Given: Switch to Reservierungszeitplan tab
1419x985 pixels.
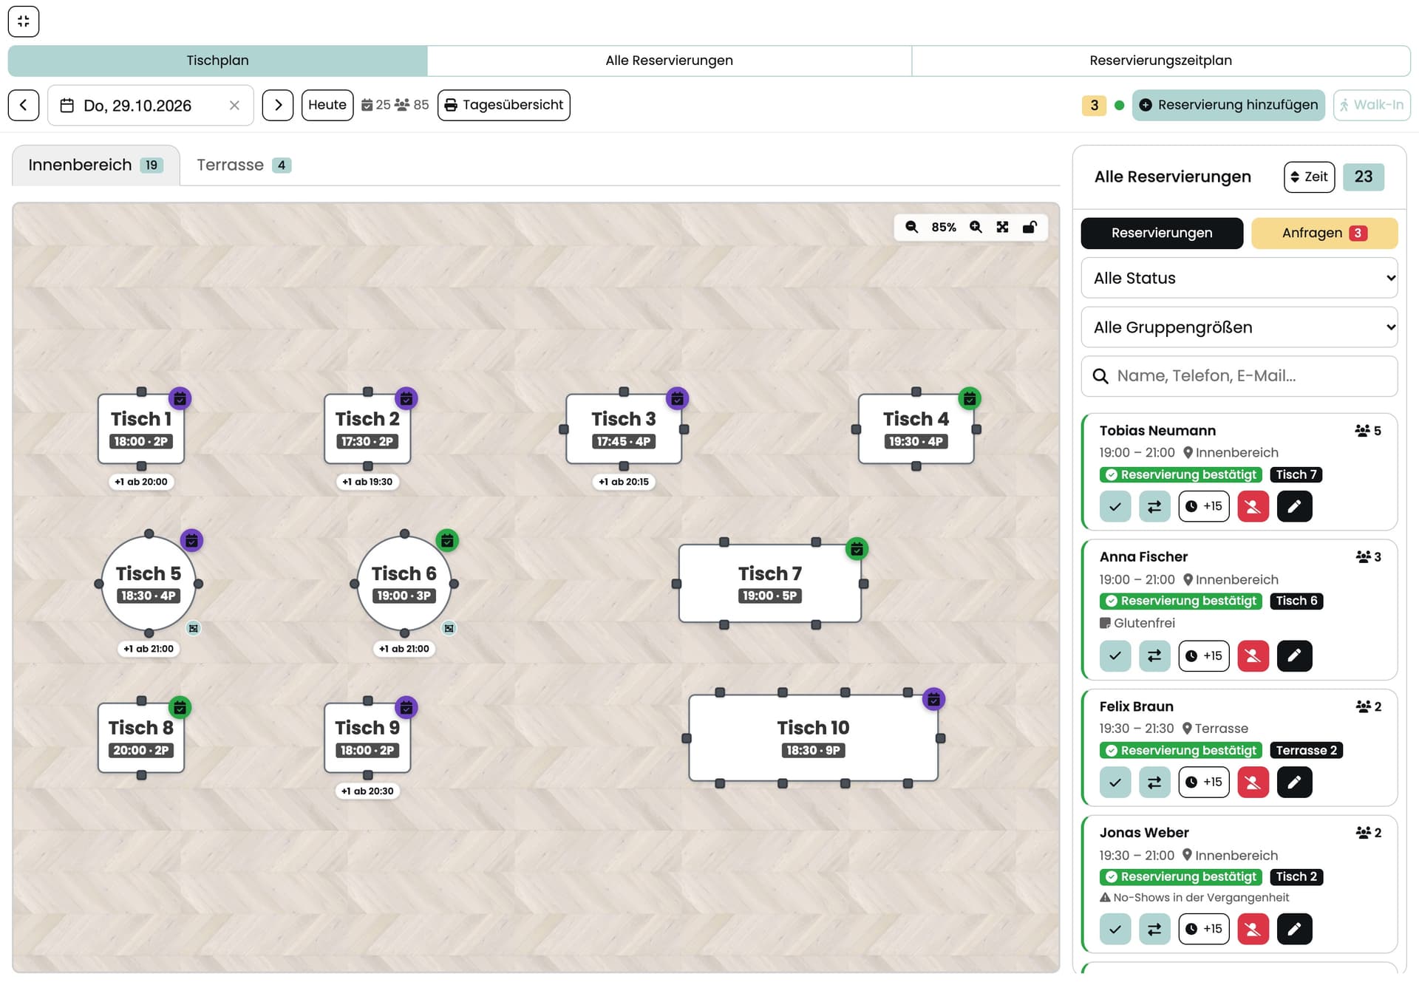Looking at the screenshot, I should pos(1160,61).
